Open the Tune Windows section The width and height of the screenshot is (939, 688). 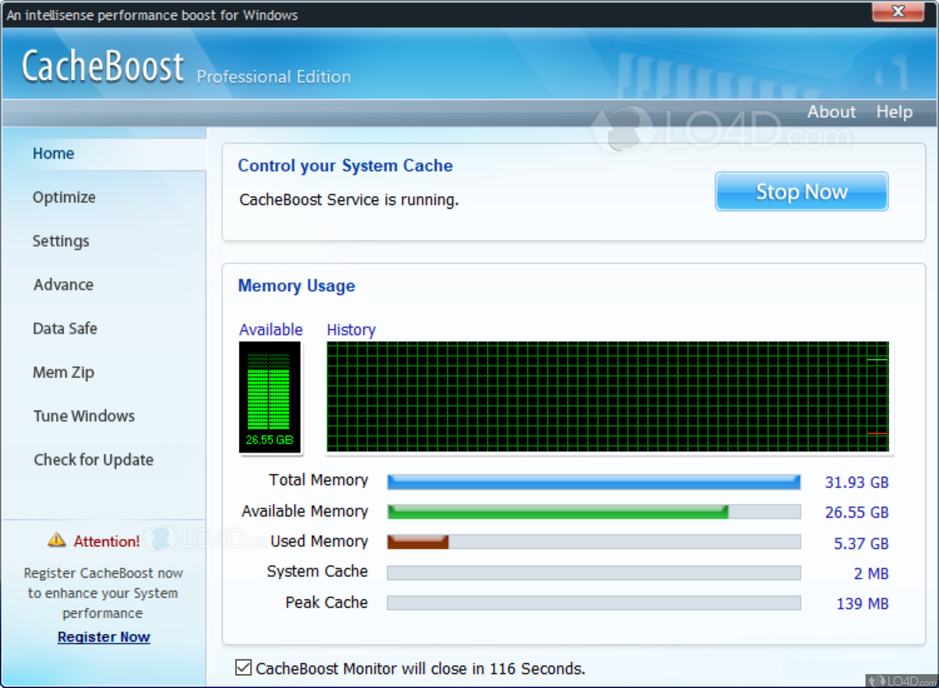(x=84, y=416)
